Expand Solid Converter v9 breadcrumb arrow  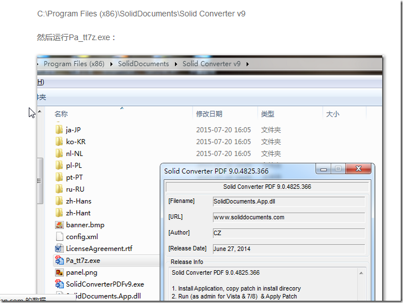coord(248,64)
